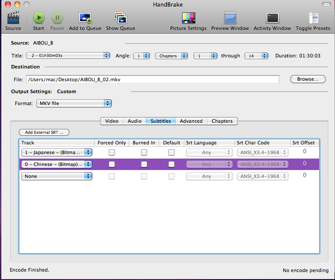Viewport: 335px width, 280px height.
Task: Click the Srt Char Code column header
Action: pos(263,143)
